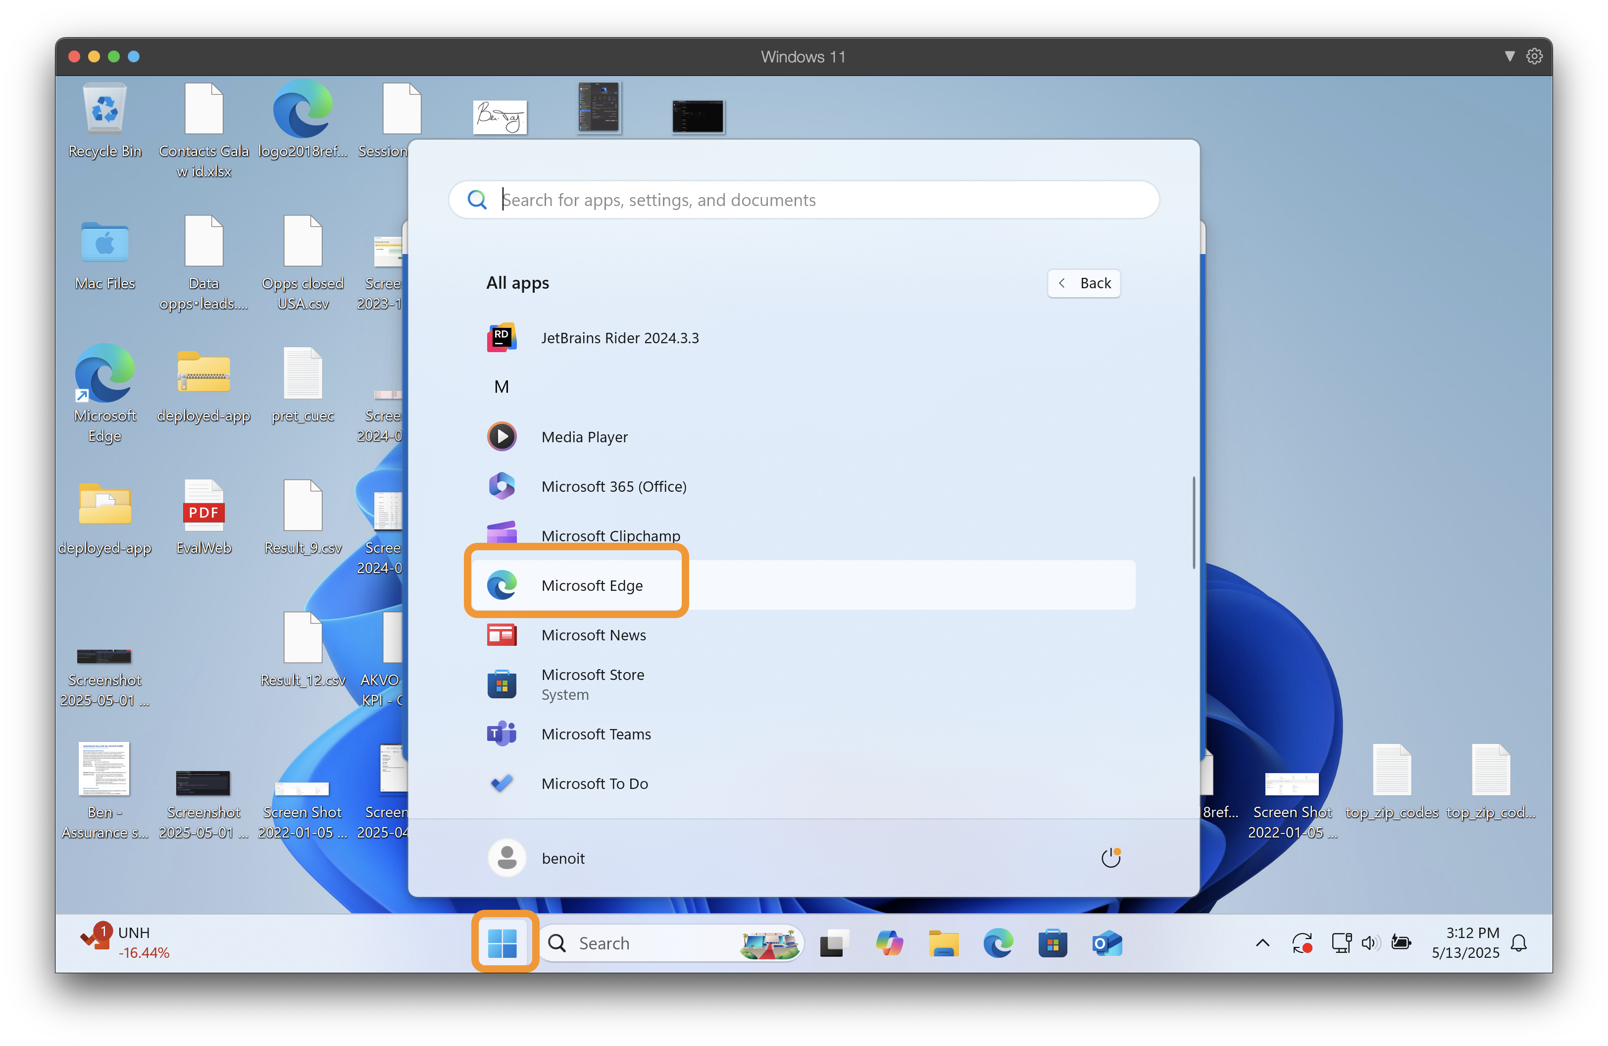The width and height of the screenshot is (1608, 1046).
Task: Open Microsoft News app
Action: coord(804,634)
